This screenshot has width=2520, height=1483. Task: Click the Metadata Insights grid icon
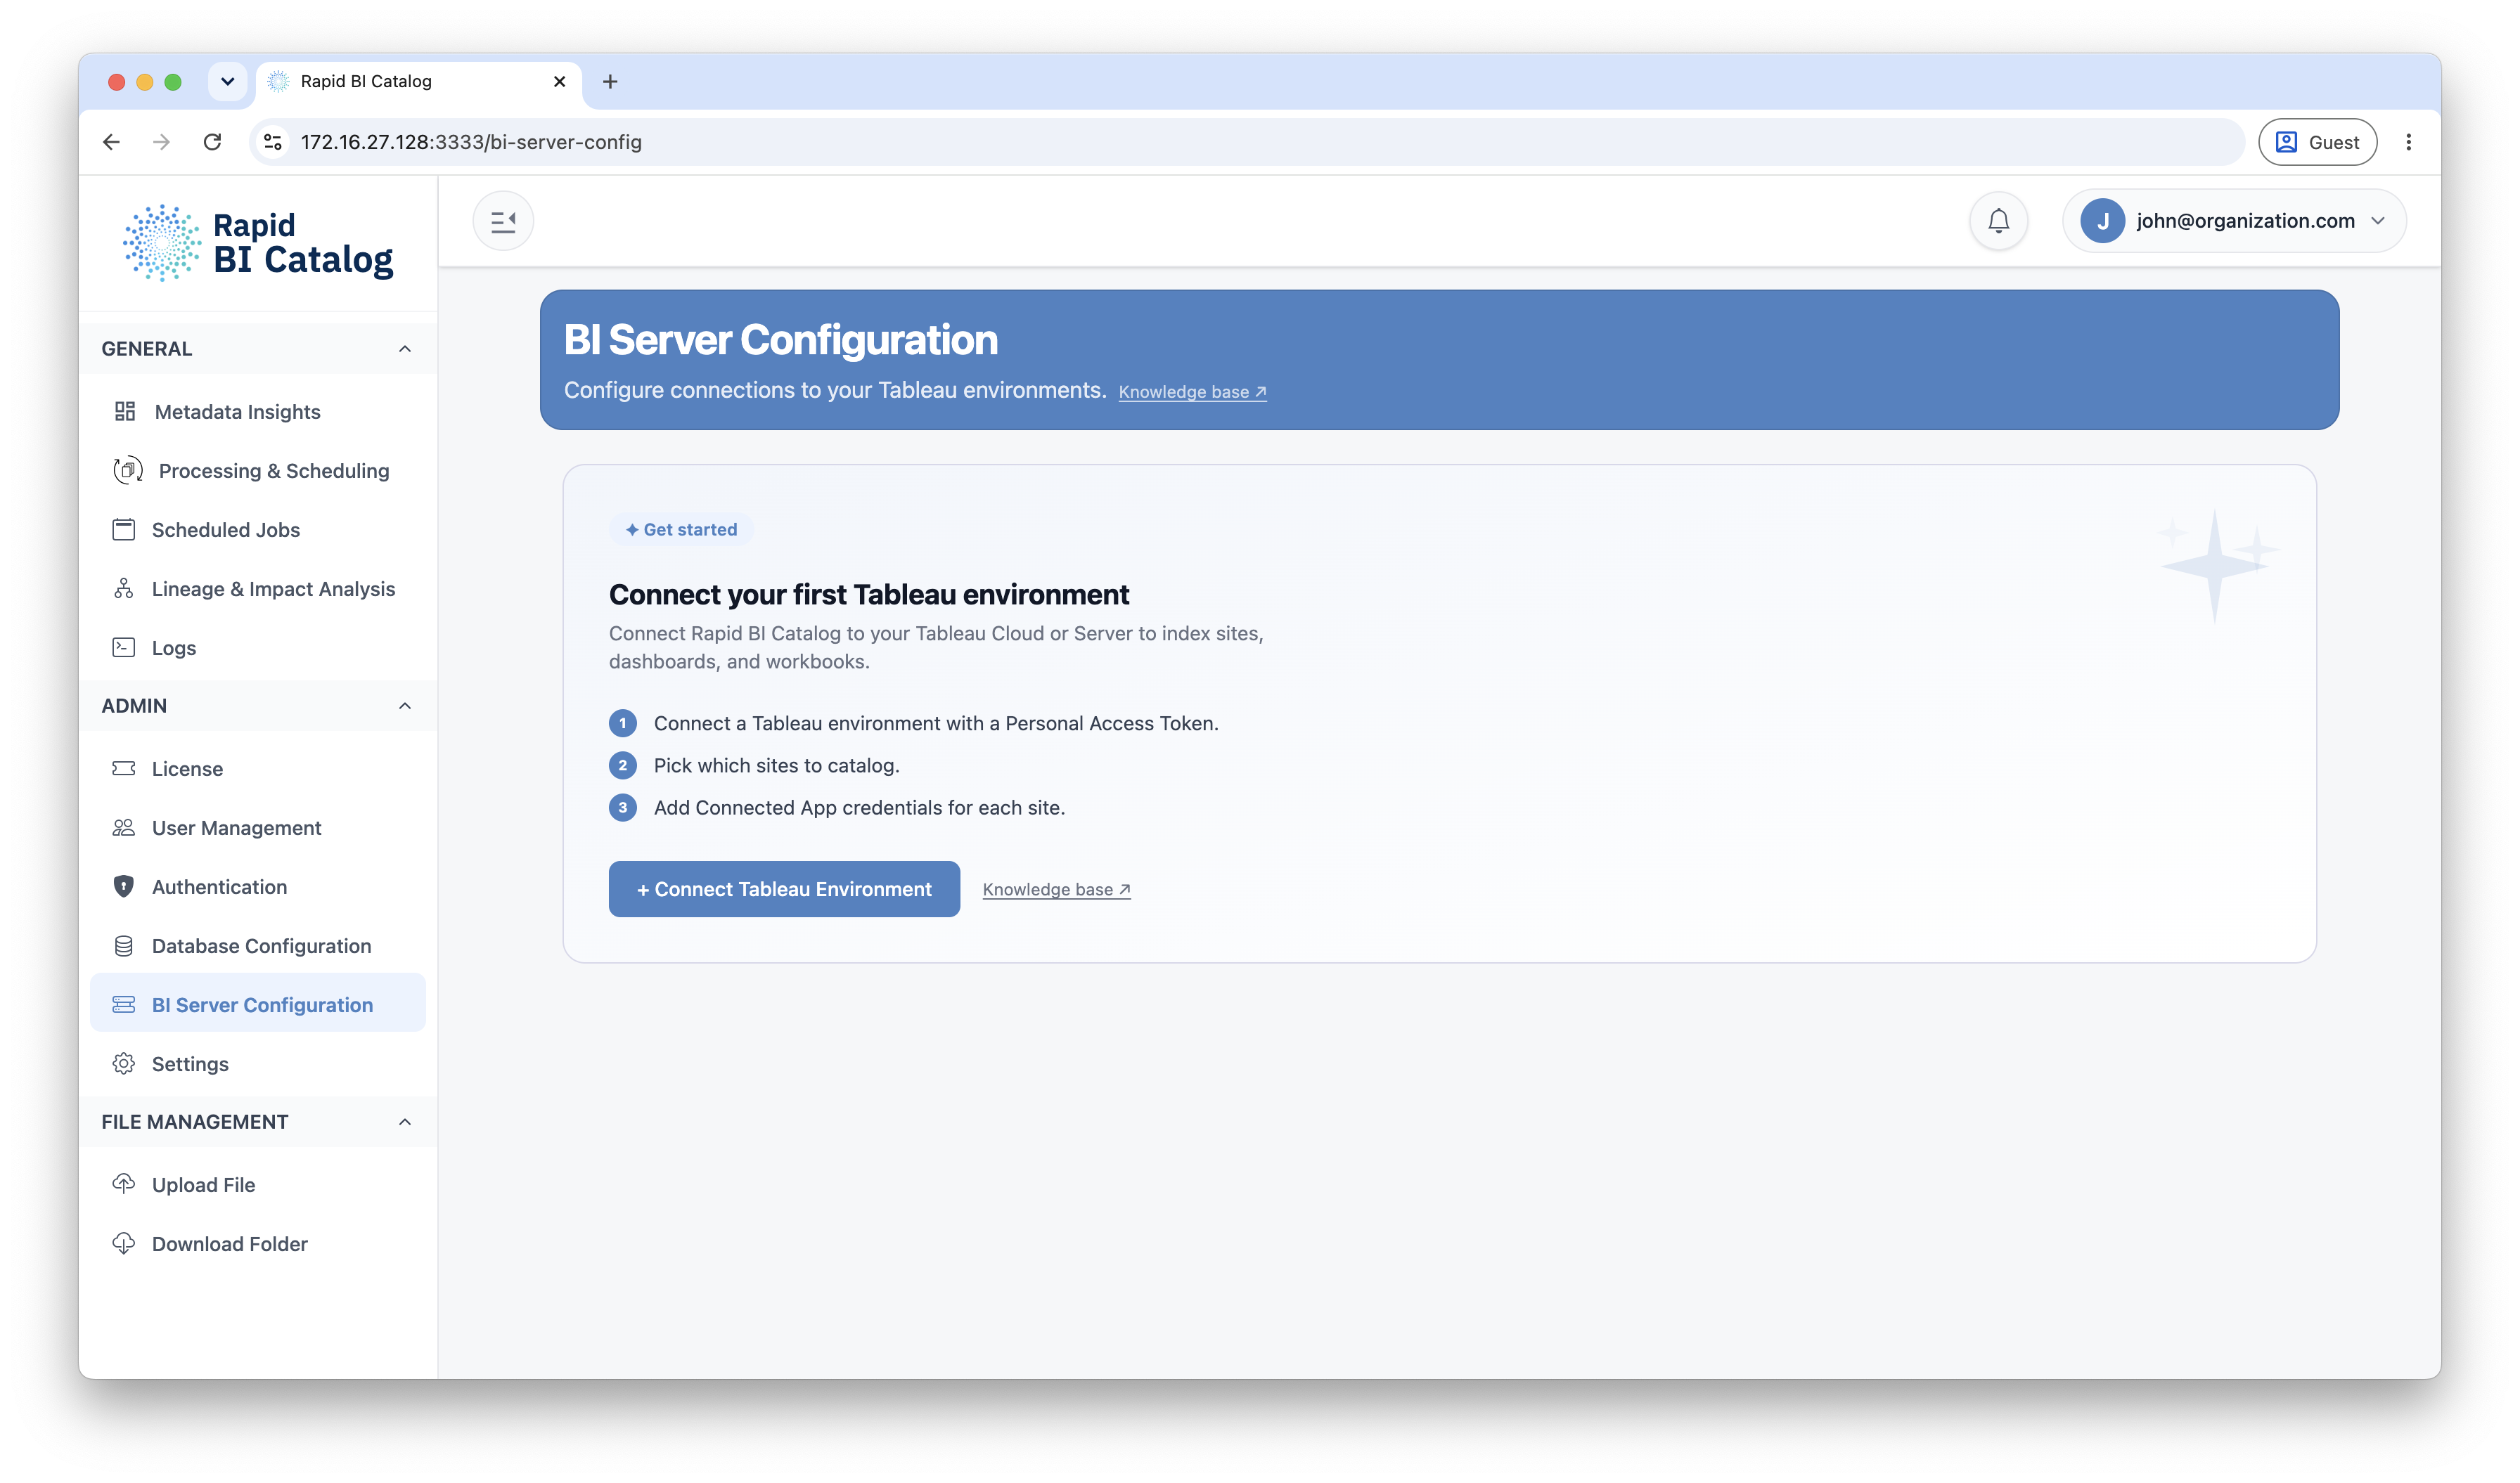(x=125, y=412)
